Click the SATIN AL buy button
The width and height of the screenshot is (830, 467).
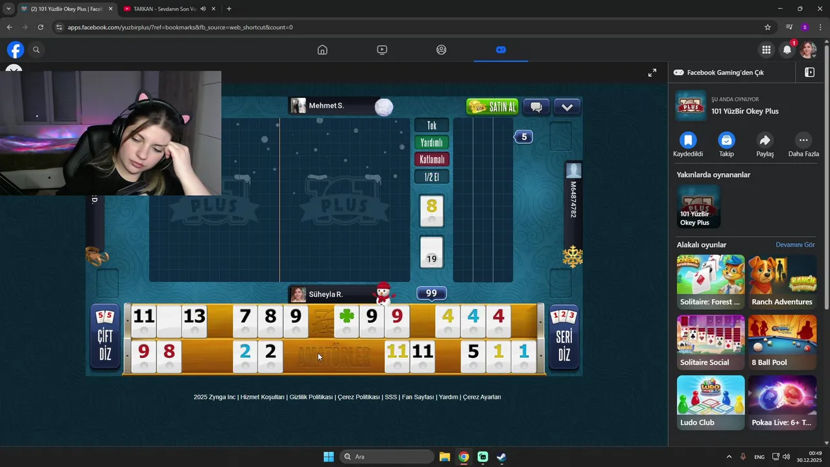[x=493, y=107]
